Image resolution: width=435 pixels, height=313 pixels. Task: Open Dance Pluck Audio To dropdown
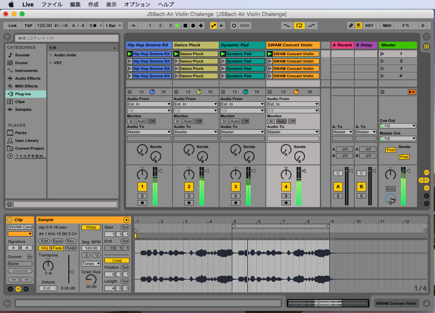[195, 132]
